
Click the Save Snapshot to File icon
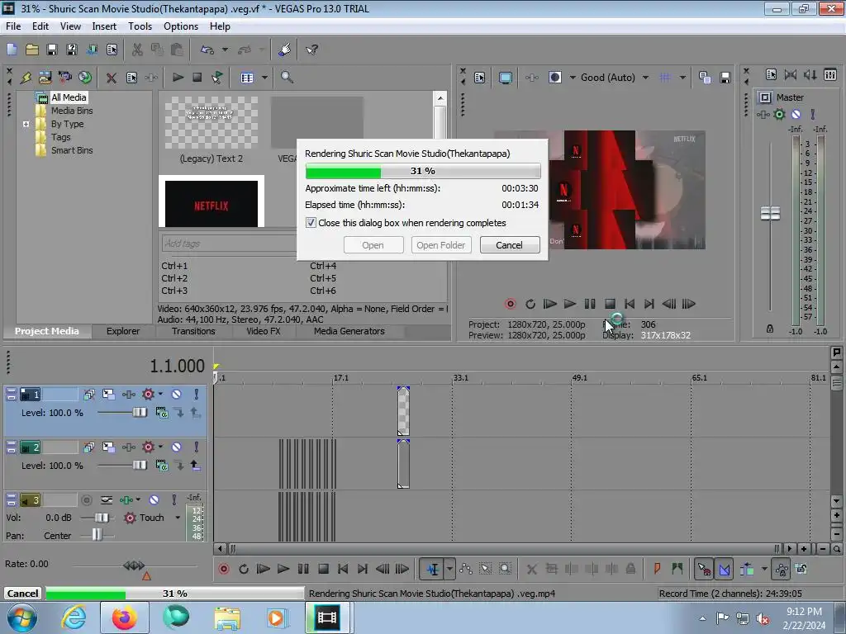(x=725, y=78)
